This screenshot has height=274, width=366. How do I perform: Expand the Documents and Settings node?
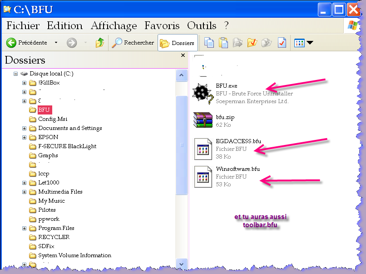pyautogui.click(x=25, y=128)
